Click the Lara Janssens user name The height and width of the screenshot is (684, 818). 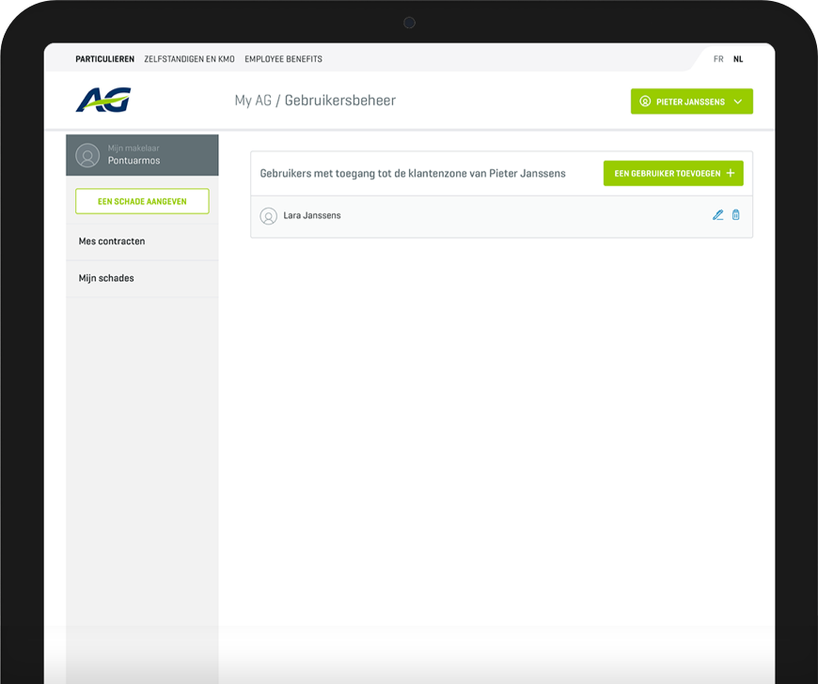coord(312,216)
